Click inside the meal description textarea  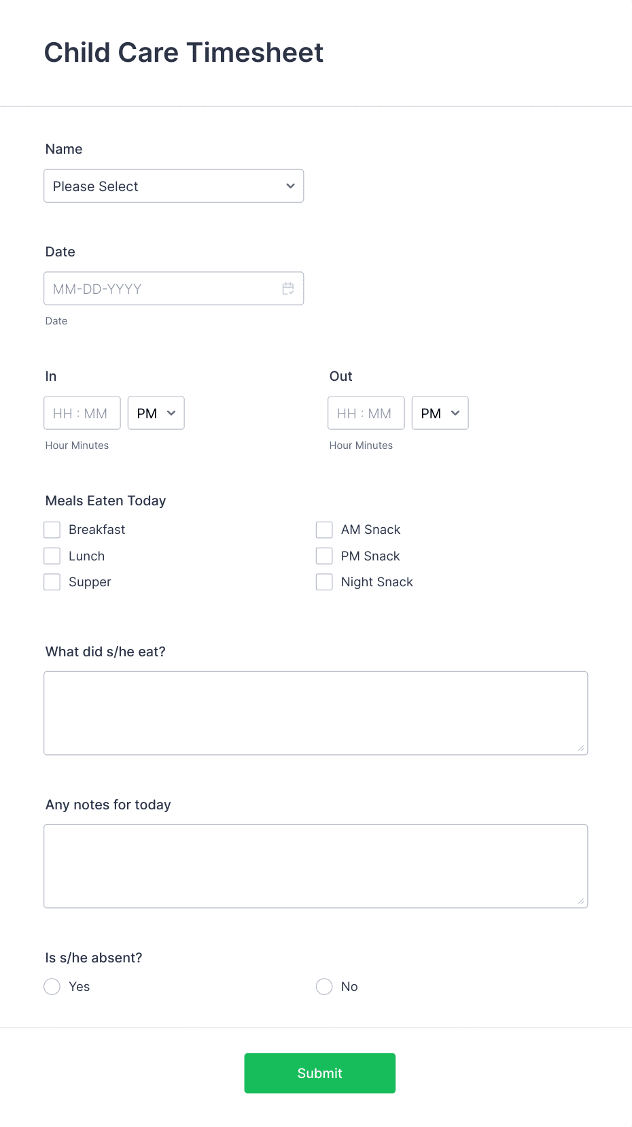point(315,712)
